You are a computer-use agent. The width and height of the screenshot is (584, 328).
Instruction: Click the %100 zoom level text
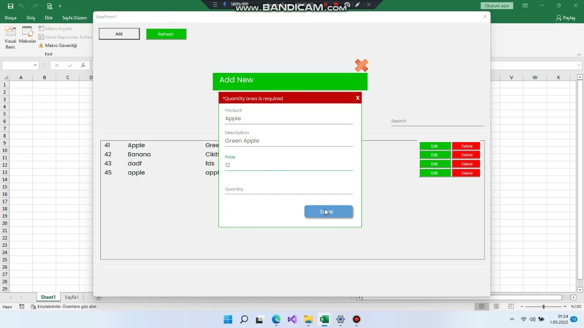[x=576, y=307]
